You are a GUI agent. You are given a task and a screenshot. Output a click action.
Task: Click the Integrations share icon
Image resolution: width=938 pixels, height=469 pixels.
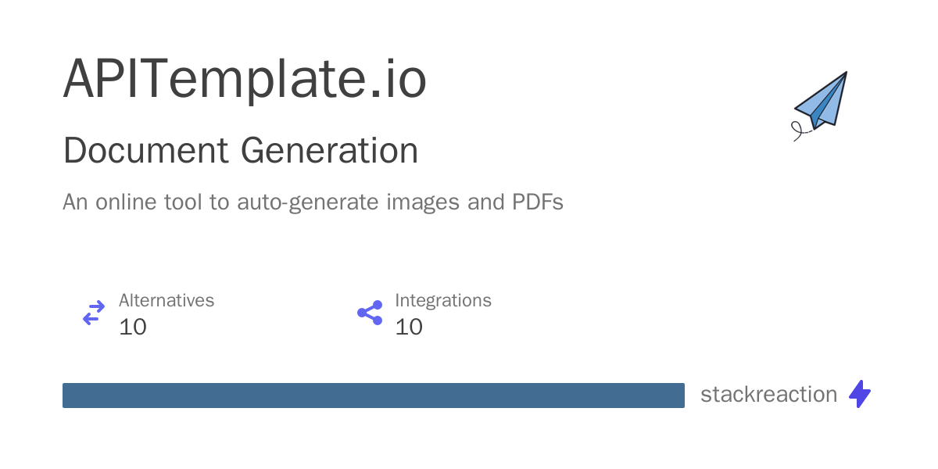pos(370,313)
